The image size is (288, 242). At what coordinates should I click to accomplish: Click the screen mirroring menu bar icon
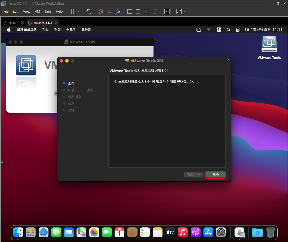(198, 30)
